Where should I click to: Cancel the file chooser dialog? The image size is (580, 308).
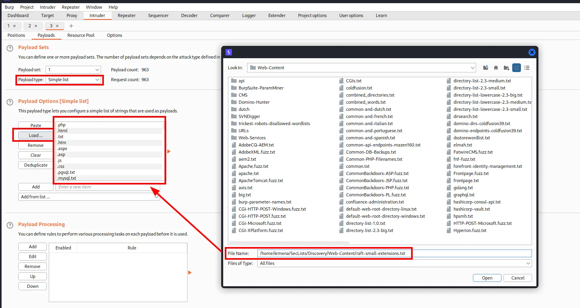coord(518,278)
